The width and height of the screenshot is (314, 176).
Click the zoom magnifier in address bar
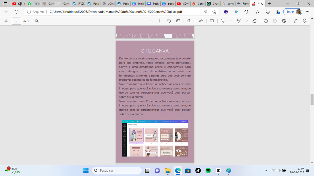pyautogui.click(x=206, y=12)
